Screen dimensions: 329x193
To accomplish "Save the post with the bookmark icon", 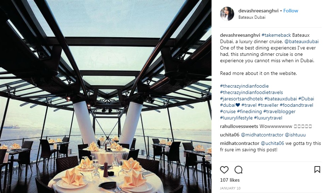I will tap(317, 170).
